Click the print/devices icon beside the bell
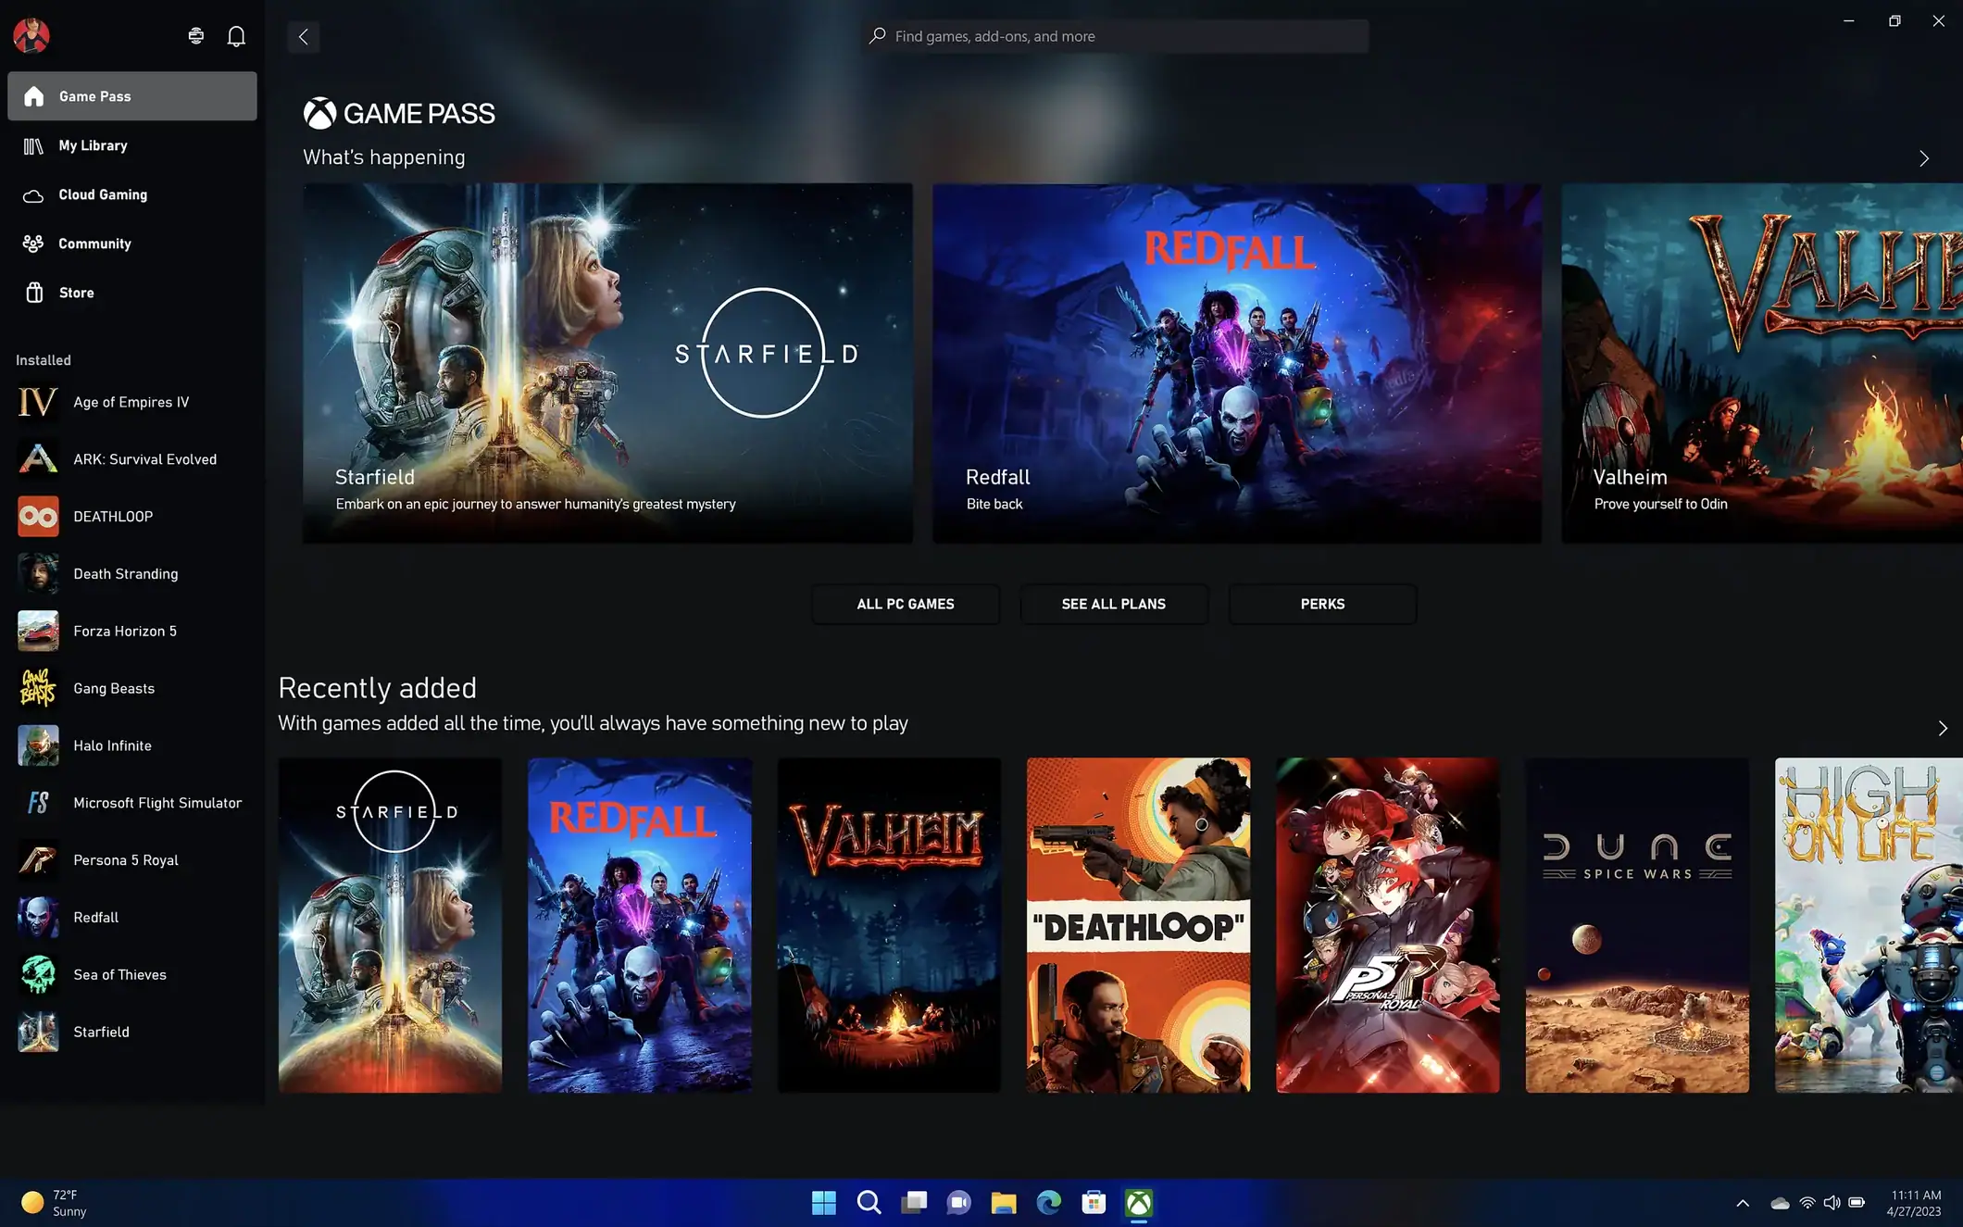Image resolution: width=1963 pixels, height=1227 pixels. [x=195, y=36]
